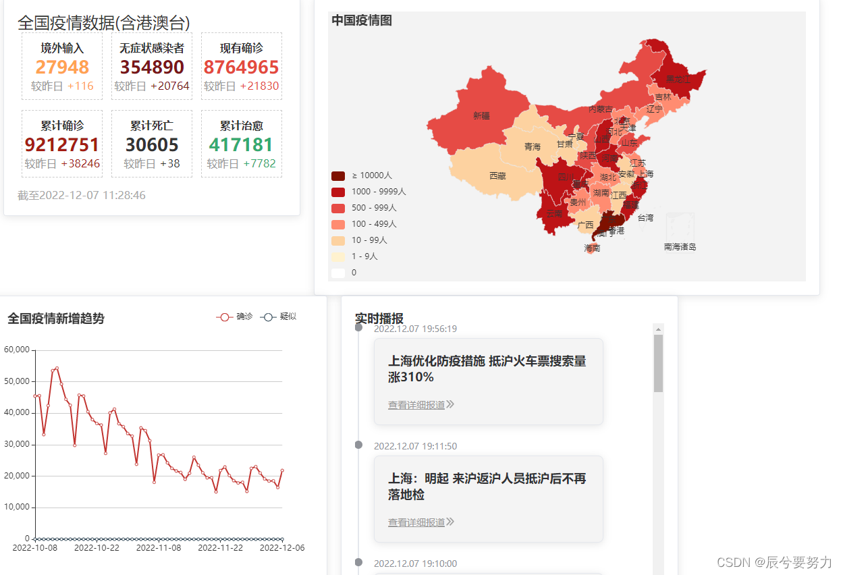
Task: Click the 累计确诊 9212751 card
Action: (x=62, y=144)
